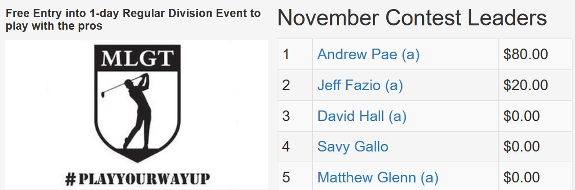Visit Matthew Glenn's player page link
Image resolution: width=575 pixels, height=190 pixels.
tap(377, 177)
